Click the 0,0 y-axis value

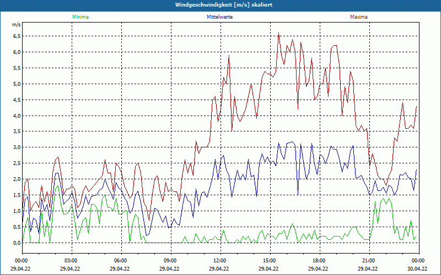17,243
